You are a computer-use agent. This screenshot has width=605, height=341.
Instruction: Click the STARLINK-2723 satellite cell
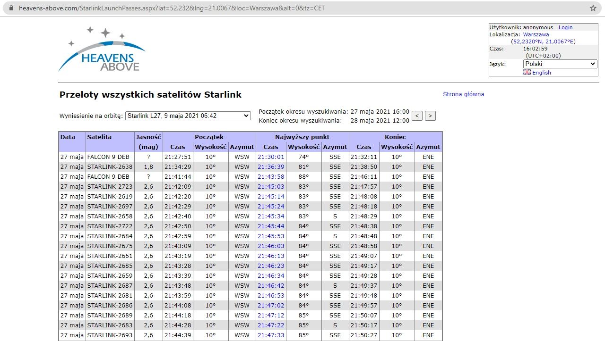110,187
